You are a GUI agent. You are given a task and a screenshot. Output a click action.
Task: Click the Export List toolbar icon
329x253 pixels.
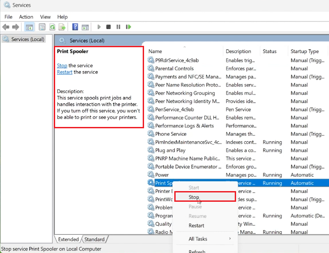coord(62,27)
